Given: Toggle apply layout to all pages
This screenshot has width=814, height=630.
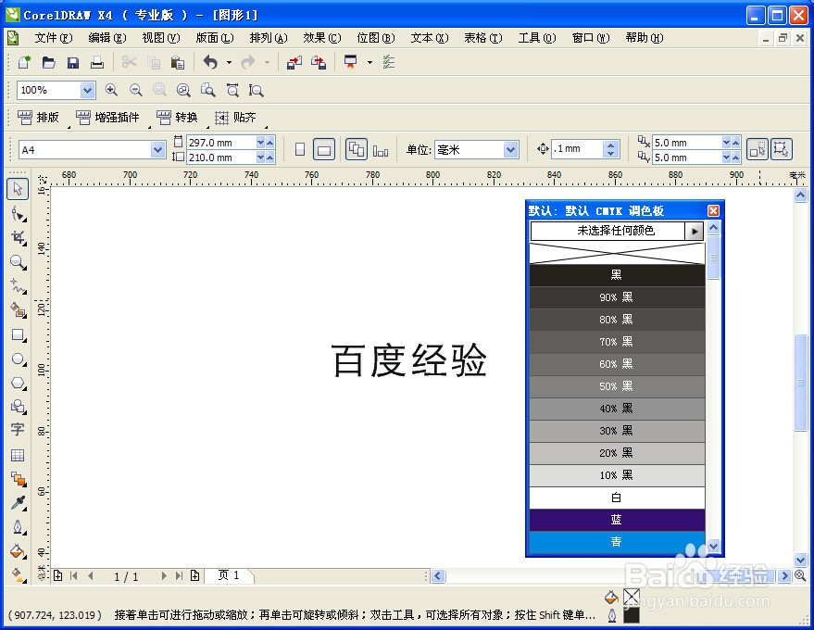Looking at the screenshot, I should [357, 149].
